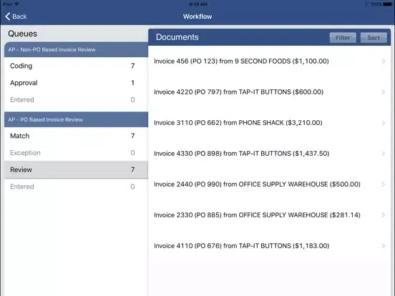Viewport: 395px width, 296px height.
Task: Click the Sort button in Documents
Action: [x=374, y=38]
